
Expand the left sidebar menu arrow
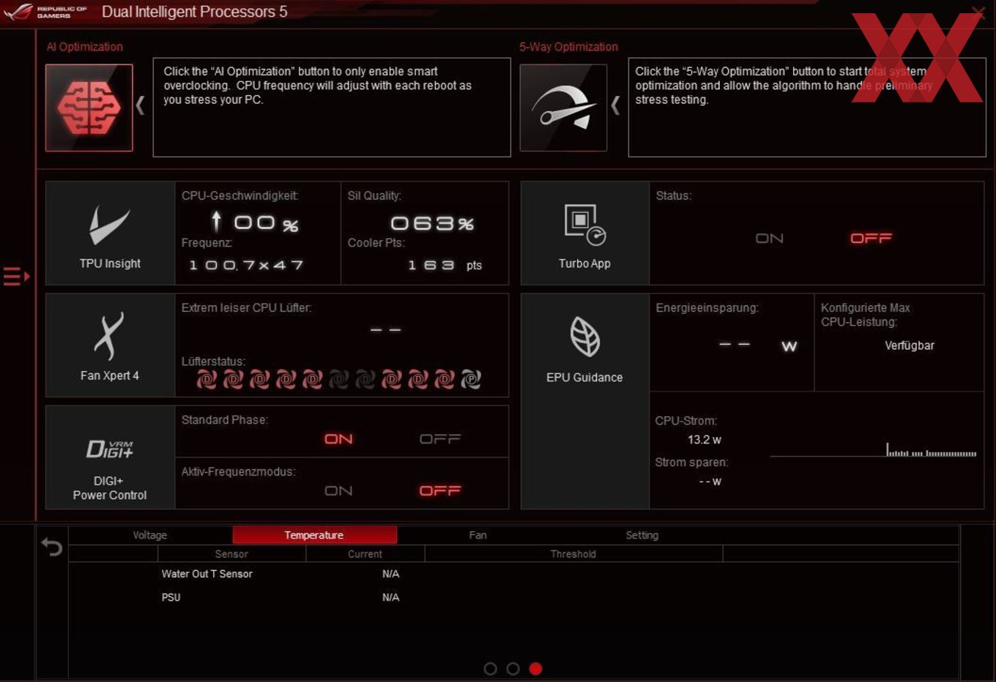(16, 276)
